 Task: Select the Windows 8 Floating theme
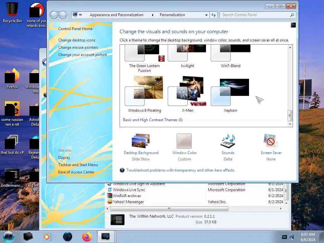(x=144, y=94)
